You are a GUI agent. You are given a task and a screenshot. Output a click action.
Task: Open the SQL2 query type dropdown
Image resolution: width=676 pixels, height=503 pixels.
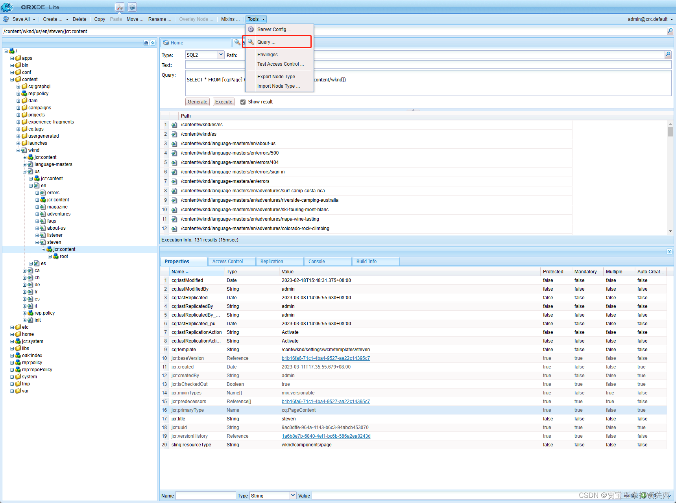(221, 55)
